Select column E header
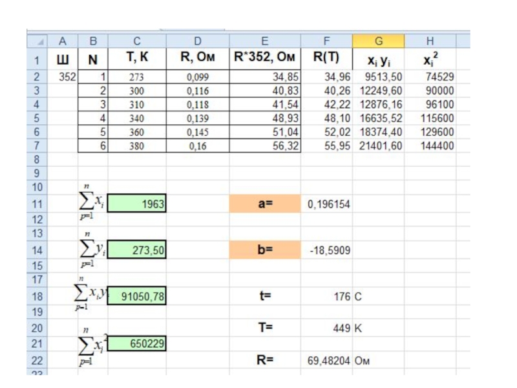 coord(266,41)
